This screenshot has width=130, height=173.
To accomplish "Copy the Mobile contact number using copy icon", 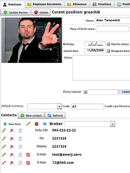I will point(20,146).
